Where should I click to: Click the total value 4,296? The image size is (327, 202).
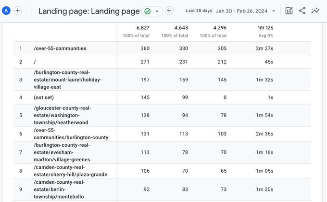click(220, 28)
